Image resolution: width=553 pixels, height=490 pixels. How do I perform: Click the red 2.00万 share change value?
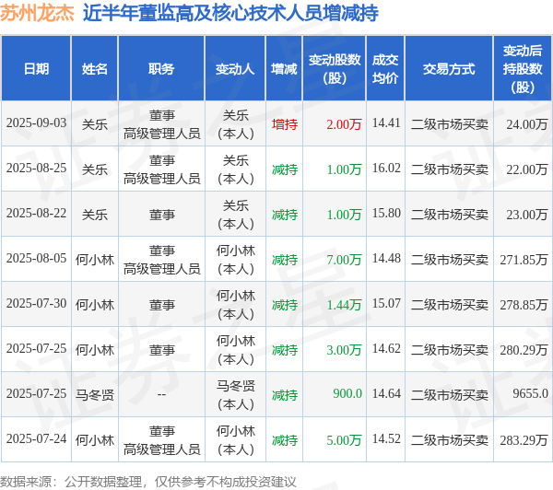tap(344, 124)
